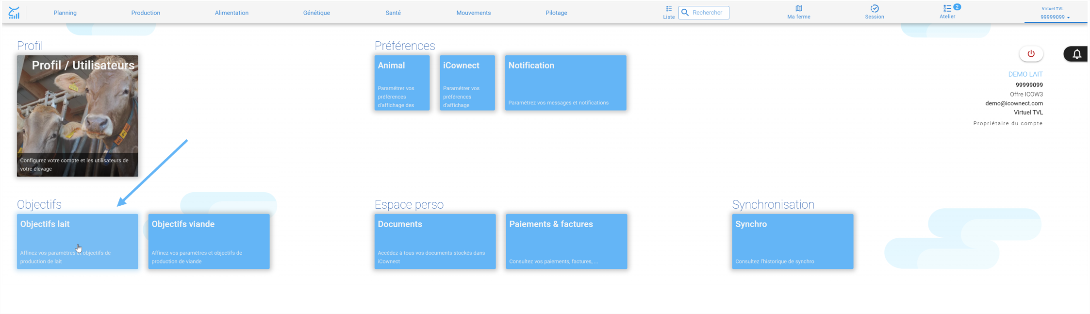The height and width of the screenshot is (314, 1090).
Task: Open the iCownect preferences tile
Action: point(467,83)
